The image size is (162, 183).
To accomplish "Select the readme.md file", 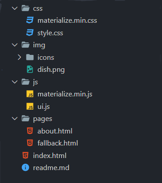I will pos(51,168).
